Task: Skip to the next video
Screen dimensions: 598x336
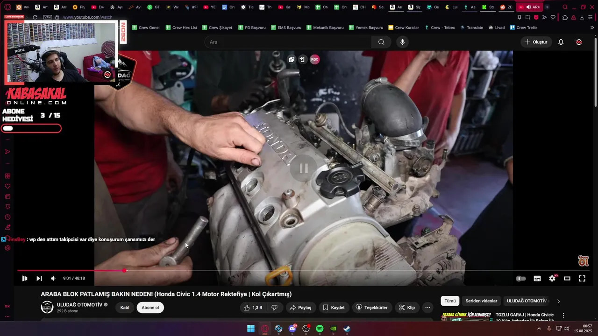Action: [39, 278]
